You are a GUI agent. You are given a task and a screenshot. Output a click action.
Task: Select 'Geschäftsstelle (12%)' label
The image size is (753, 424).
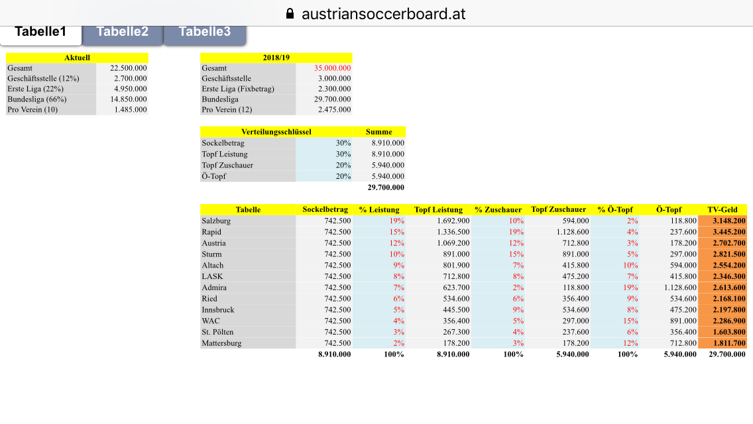43,78
